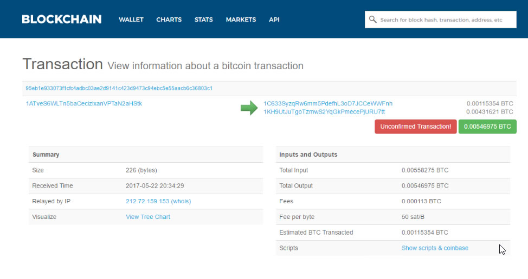Viewport: 528px width, 279px height.
Task: Open output address 1C633SyzqRw6mm5...
Action: tap(327, 103)
